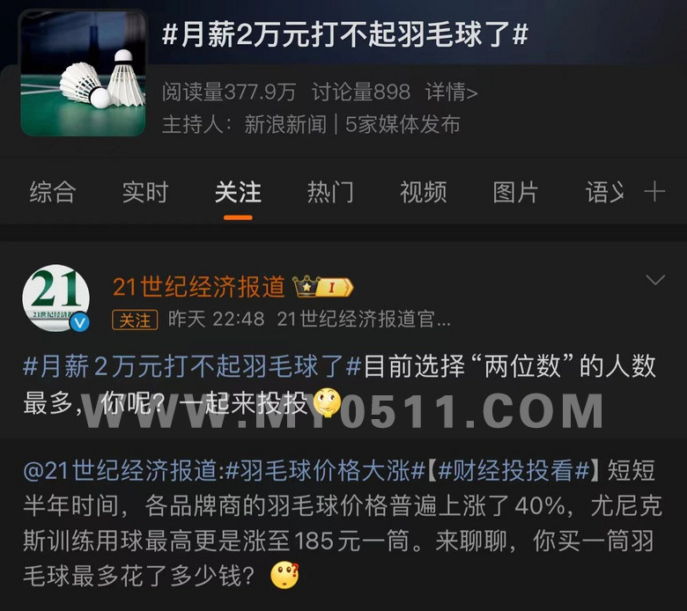The image size is (687, 611).
Task: Expand the post options chevron
Action: coord(655,279)
